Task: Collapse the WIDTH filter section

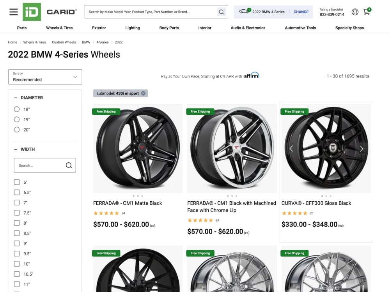Action: (16, 150)
